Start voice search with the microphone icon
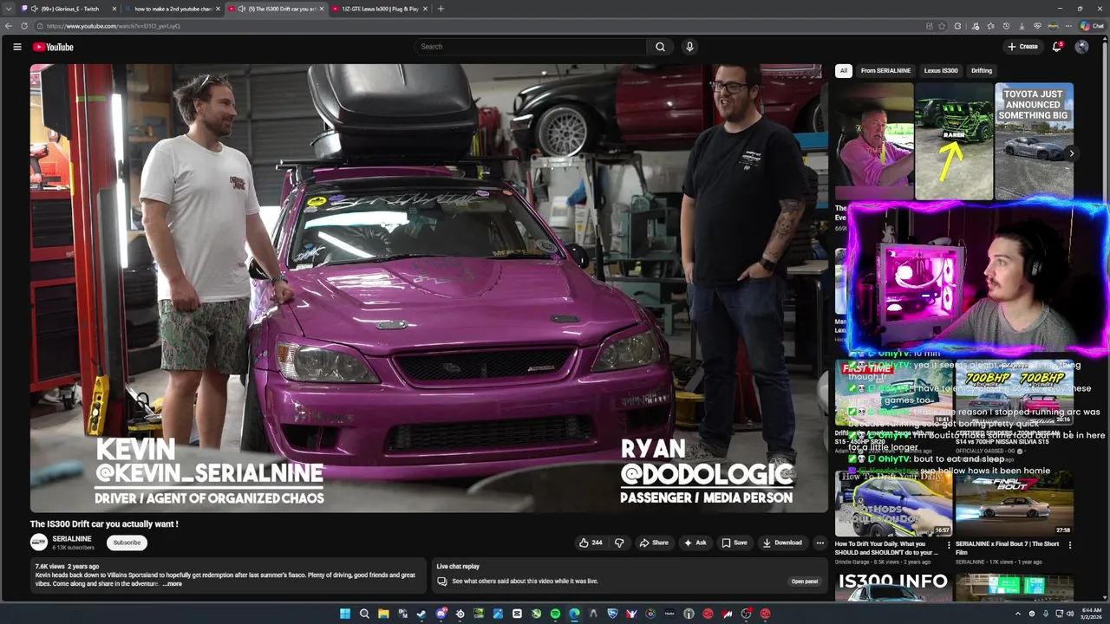Image resolution: width=1110 pixels, height=624 pixels. coord(689,47)
